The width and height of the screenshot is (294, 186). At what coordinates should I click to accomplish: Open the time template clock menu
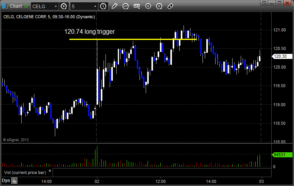pyautogui.click(x=103, y=7)
